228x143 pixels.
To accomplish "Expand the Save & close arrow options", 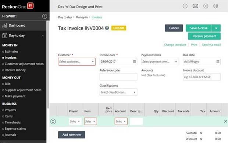I will coord(216,28).
